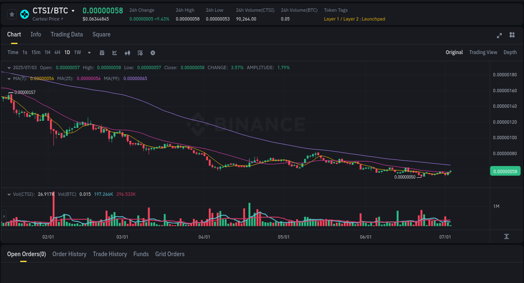The image size is (524, 283).
Task: Open the panel layout icon near fullscreen arrows
Action: coord(512,35)
